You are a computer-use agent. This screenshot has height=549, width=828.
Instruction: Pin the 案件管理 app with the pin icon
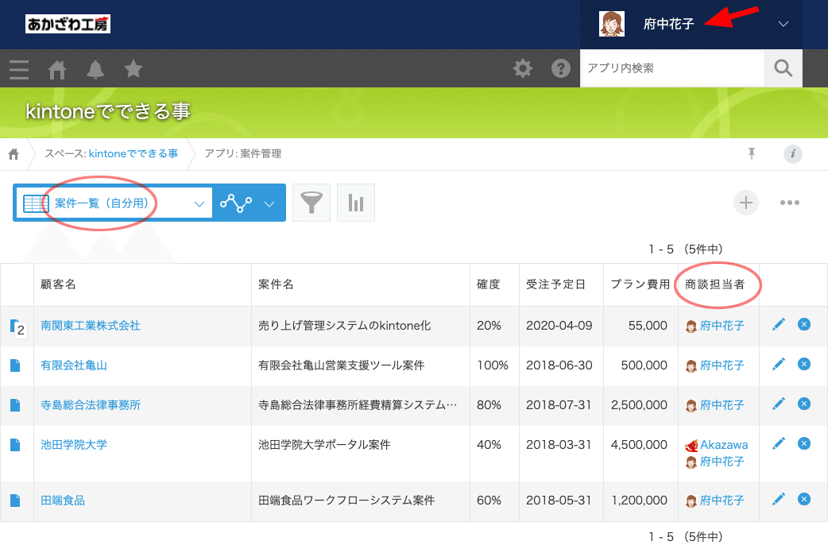pos(751,154)
